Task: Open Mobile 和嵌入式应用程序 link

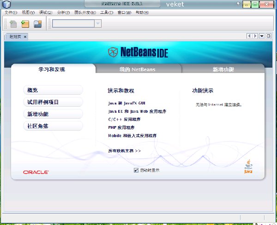Action: click(132, 136)
